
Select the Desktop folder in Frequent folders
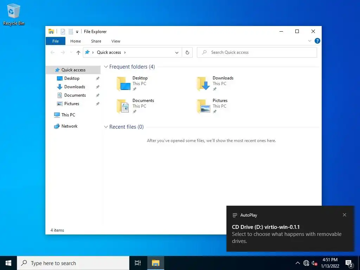pos(132,84)
